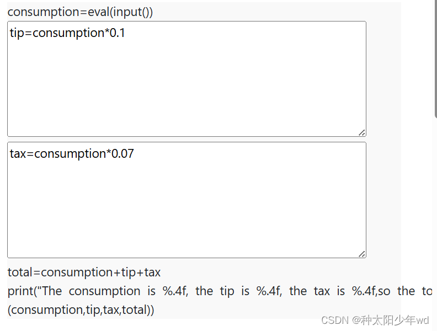Click the 0.1 value in the tip box
This screenshot has height=331, width=437.
click(118, 33)
